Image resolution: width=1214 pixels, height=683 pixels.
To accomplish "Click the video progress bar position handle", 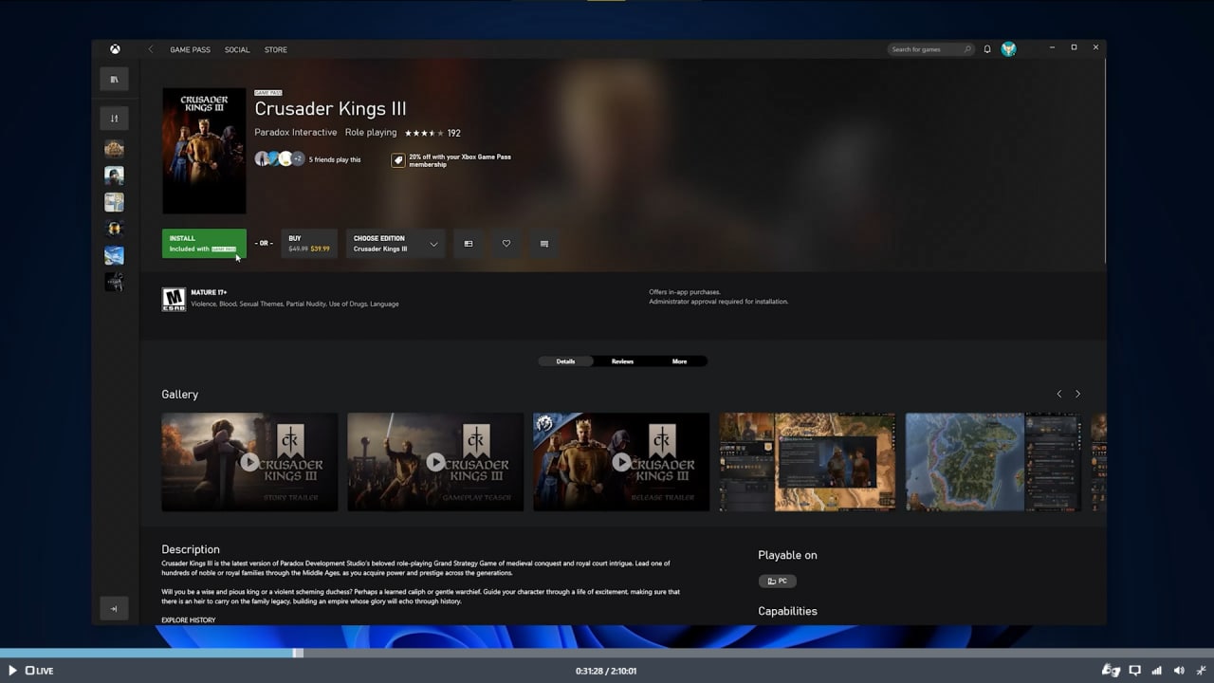I will coord(298,653).
